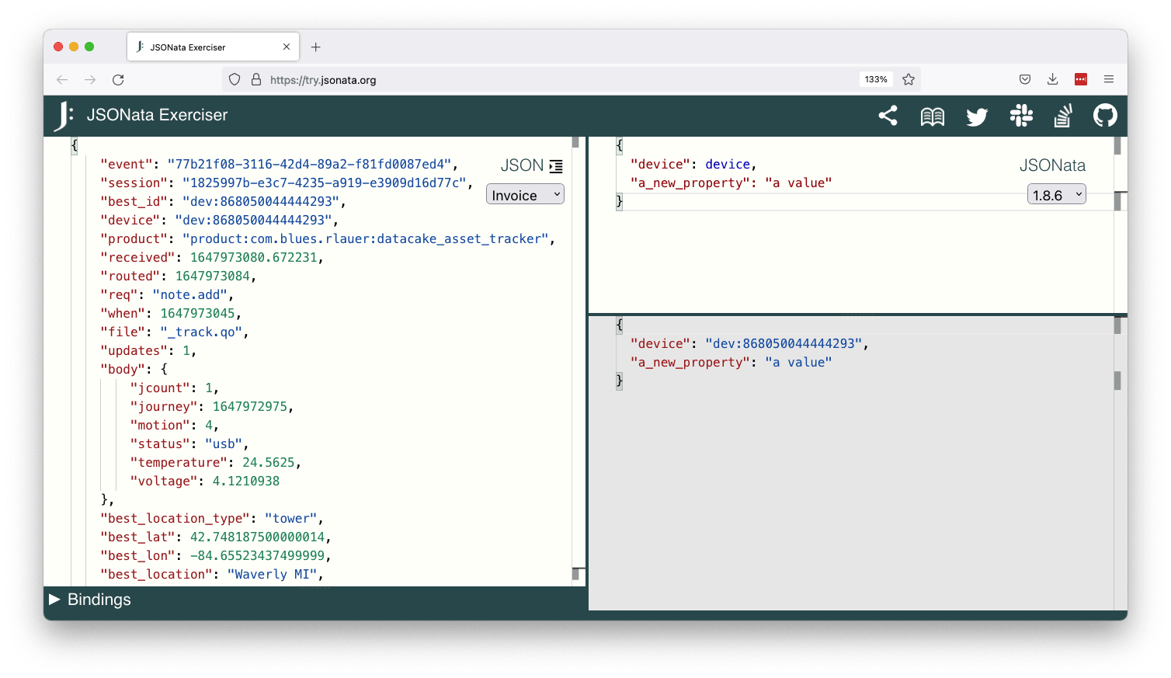The width and height of the screenshot is (1171, 678).
Task: Open the 1.8.6 version dropdown
Action: click(1057, 195)
